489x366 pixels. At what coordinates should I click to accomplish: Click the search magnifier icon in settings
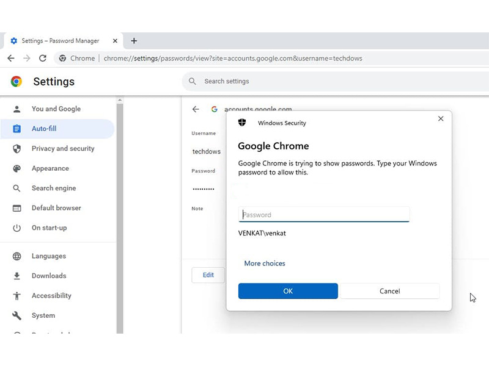193,81
